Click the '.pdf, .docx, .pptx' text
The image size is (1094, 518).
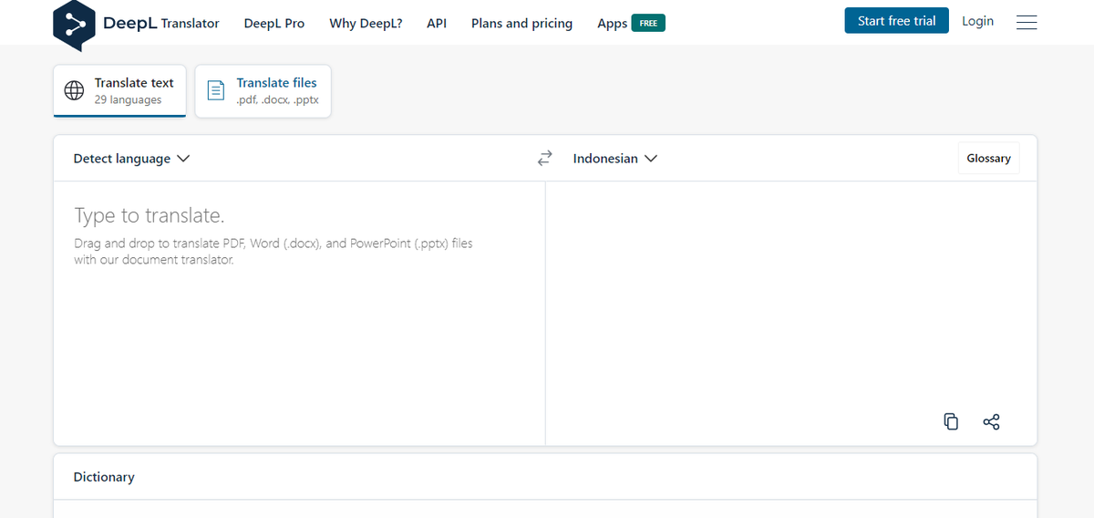(x=277, y=100)
